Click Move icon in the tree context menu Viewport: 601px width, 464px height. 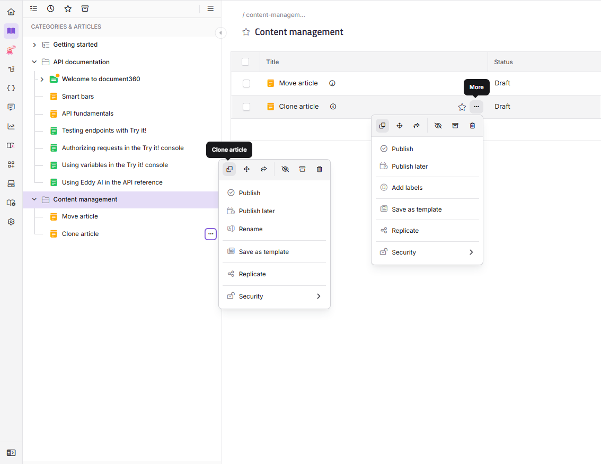246,169
